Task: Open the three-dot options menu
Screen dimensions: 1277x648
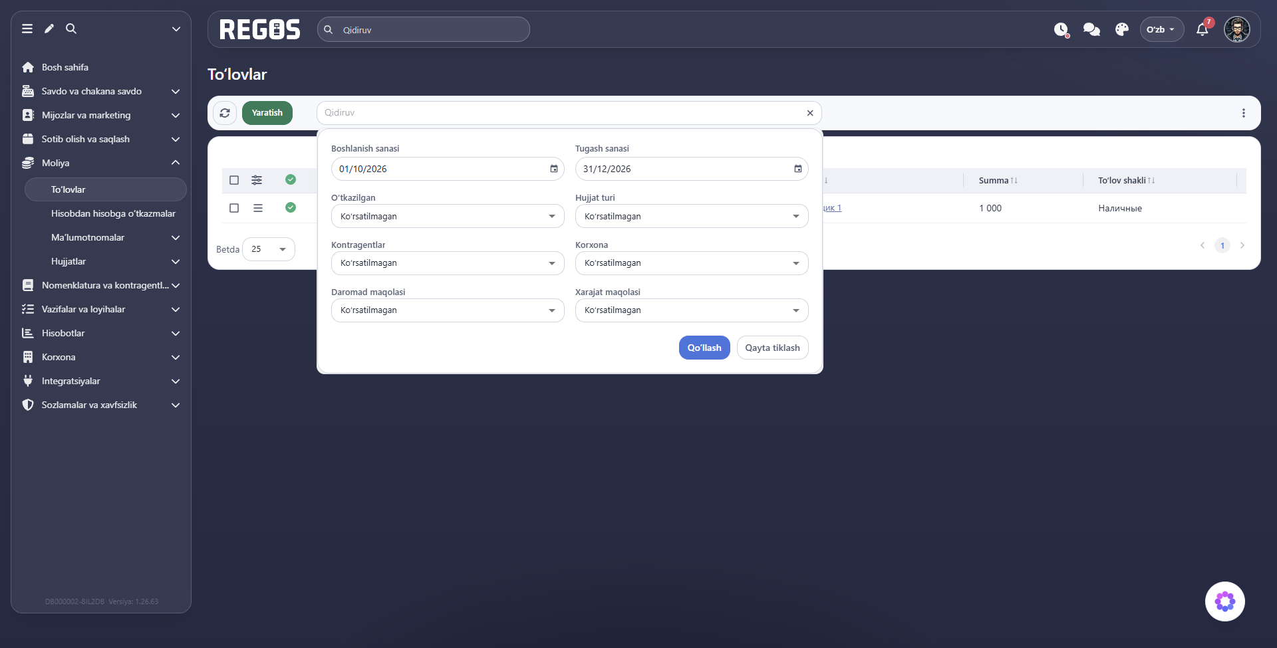Action: [1243, 113]
